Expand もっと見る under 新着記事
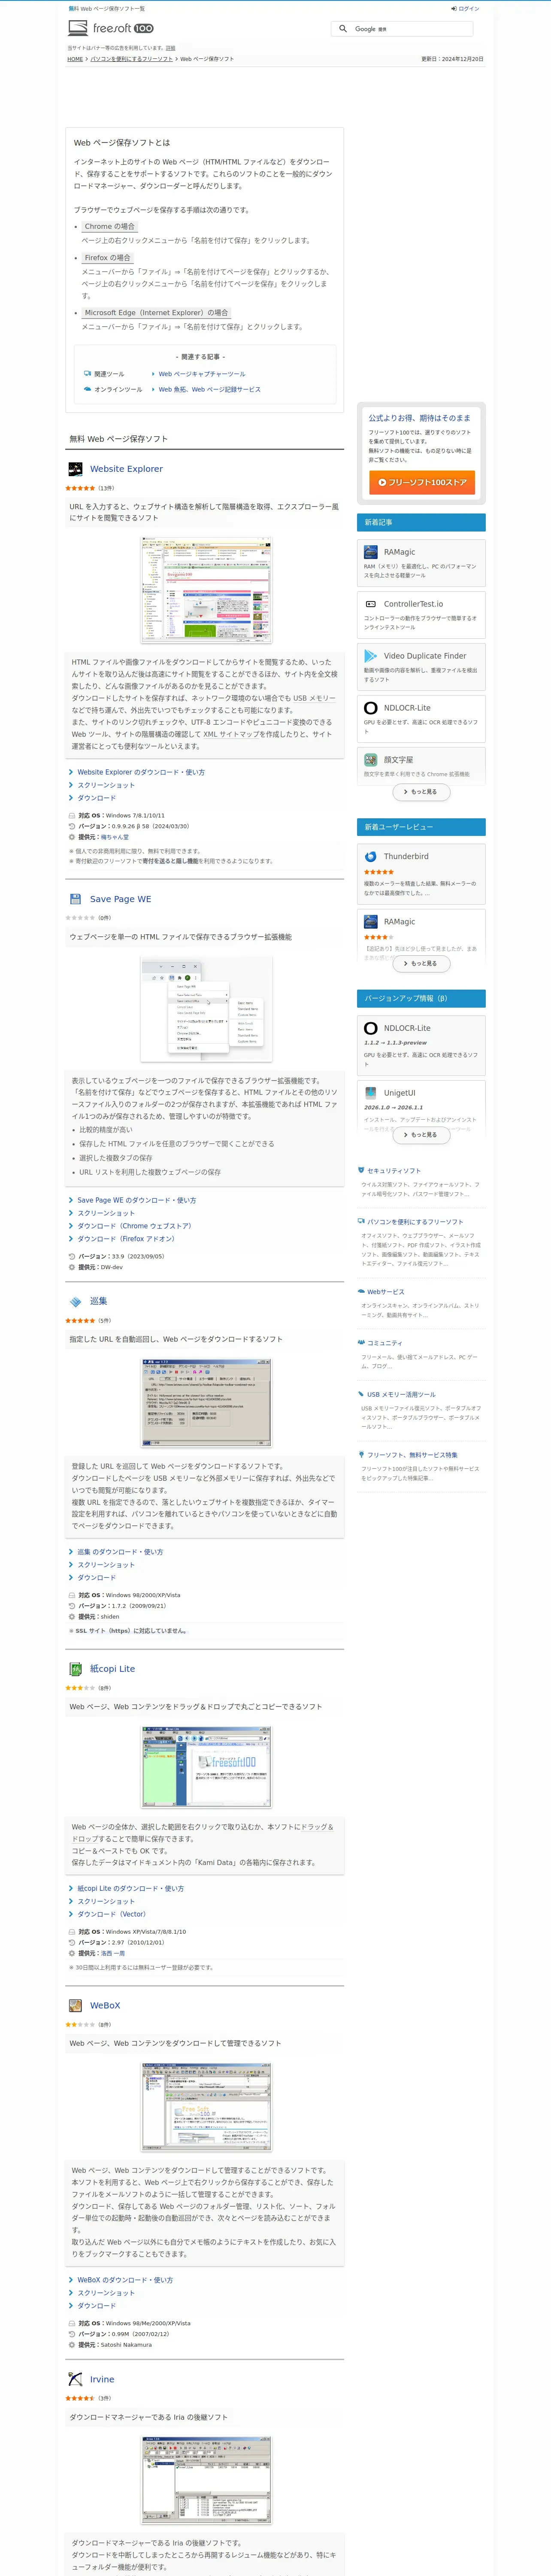The image size is (551, 2576). coord(421,792)
